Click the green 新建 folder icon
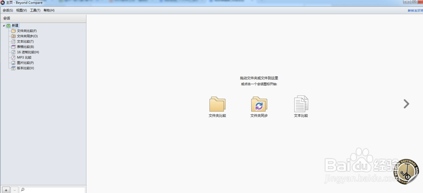 tap(8, 26)
